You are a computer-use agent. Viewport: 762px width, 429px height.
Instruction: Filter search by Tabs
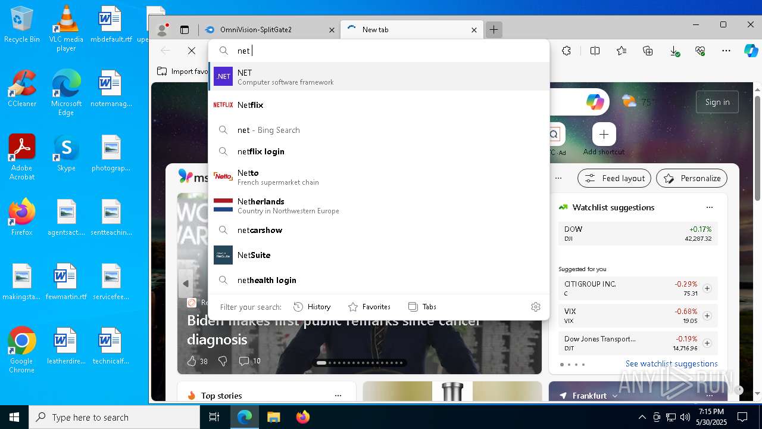(x=422, y=307)
